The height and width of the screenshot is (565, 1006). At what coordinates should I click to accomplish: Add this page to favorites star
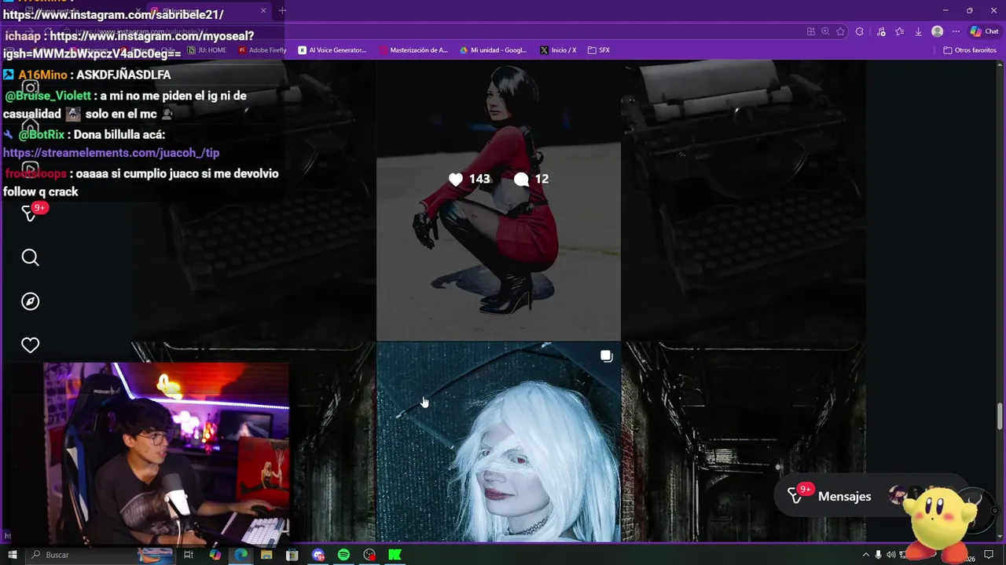[x=840, y=31]
